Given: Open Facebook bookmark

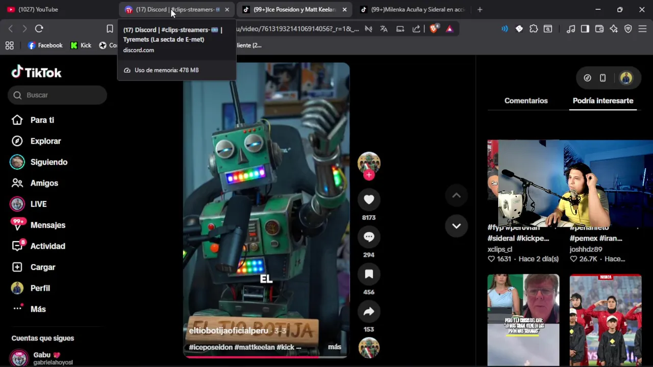Looking at the screenshot, I should click(45, 45).
